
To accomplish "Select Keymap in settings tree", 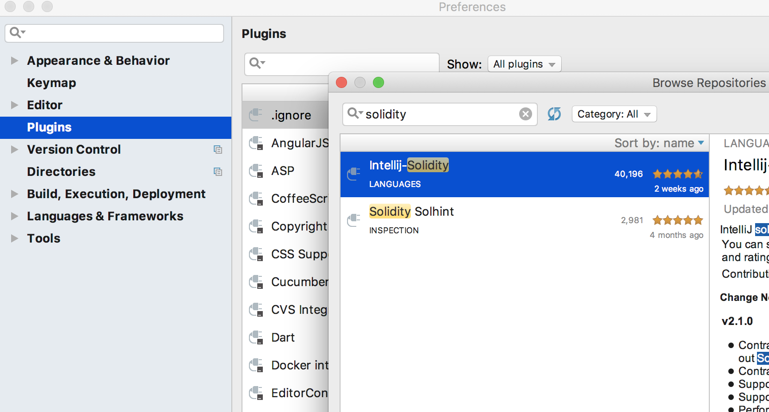I will click(51, 83).
